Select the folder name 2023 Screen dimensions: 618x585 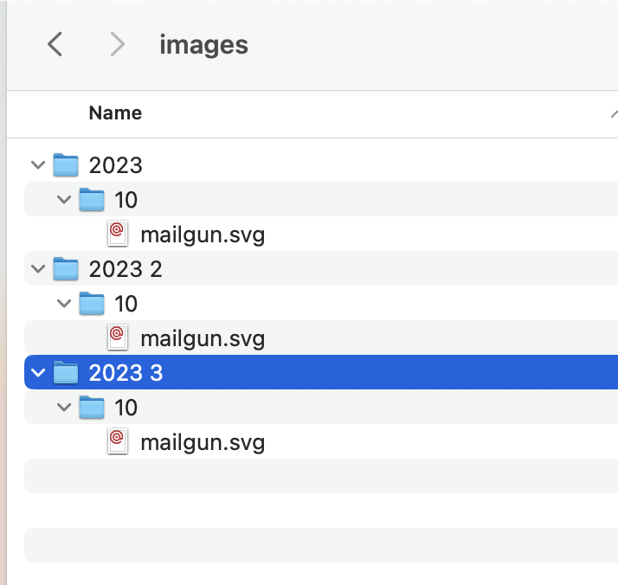tap(115, 165)
